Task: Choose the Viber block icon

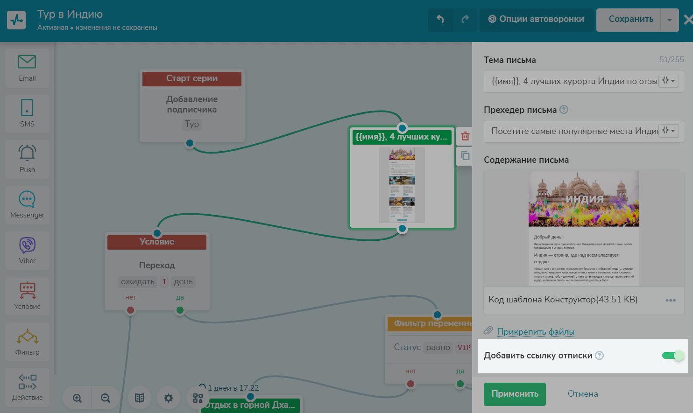Action: [27, 250]
